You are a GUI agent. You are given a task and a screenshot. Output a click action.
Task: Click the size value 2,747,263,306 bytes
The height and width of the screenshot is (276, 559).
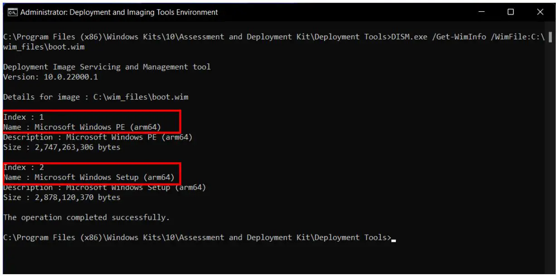pyautogui.click(x=75, y=147)
